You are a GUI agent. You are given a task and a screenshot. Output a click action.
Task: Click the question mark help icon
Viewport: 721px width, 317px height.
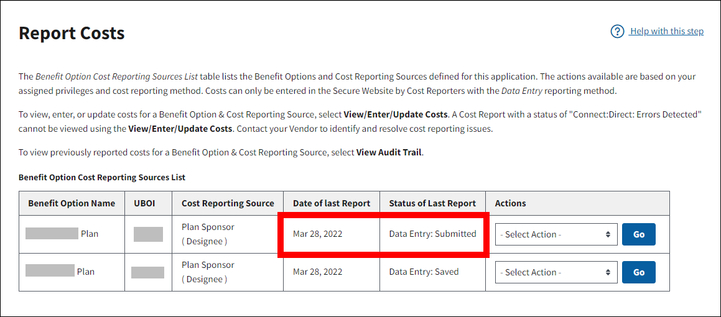coord(617,31)
